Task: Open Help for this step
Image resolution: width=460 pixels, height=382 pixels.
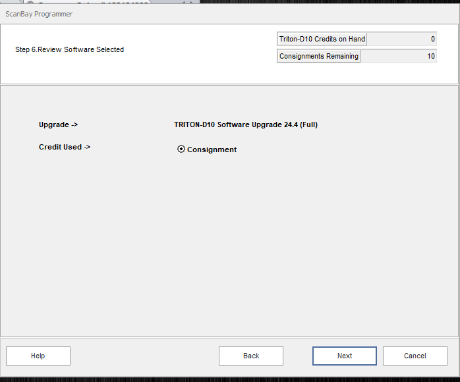Action: [x=38, y=356]
